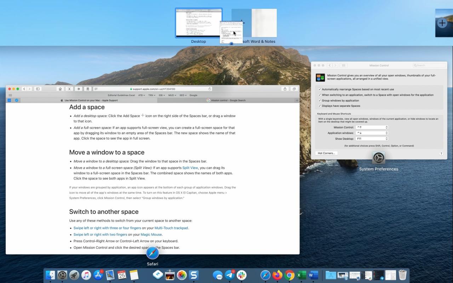Open the Split View link
The width and height of the screenshot is (453, 283).
click(x=190, y=168)
